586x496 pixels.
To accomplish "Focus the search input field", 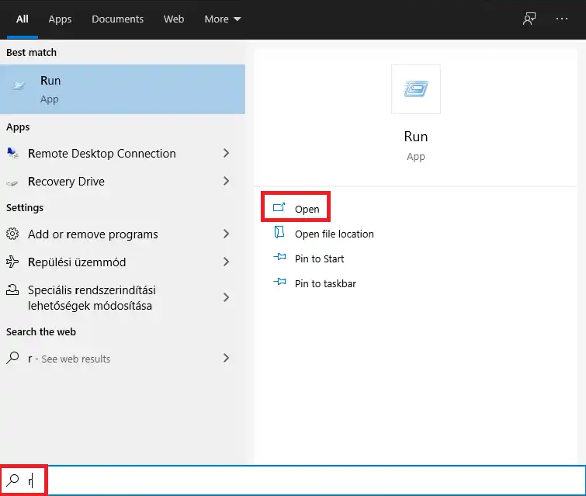I will [x=293, y=480].
